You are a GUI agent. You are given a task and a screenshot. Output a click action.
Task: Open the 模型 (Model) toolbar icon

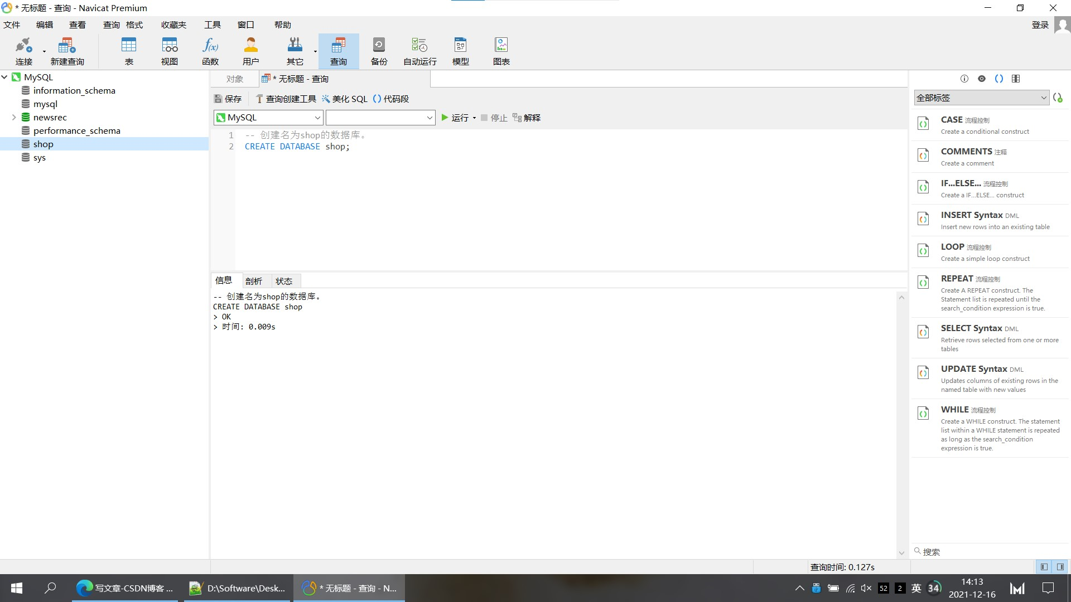(x=460, y=51)
